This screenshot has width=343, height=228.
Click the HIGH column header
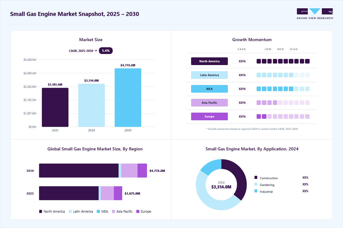click(x=294, y=49)
